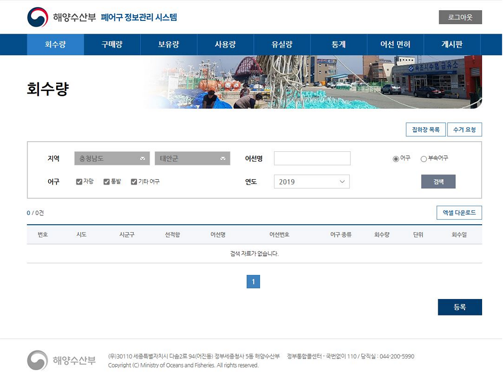Click the harbor banner image
The image size is (503, 384).
(313, 82)
